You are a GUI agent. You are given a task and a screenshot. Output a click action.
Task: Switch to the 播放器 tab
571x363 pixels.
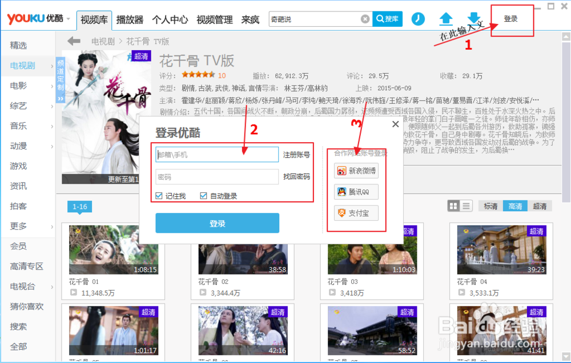[x=130, y=19]
